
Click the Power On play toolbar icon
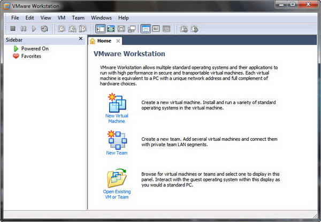[34, 29]
